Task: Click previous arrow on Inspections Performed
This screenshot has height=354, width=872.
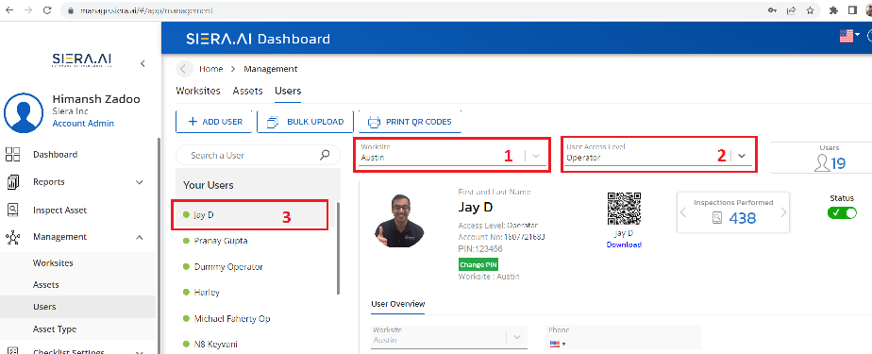Action: click(x=683, y=212)
